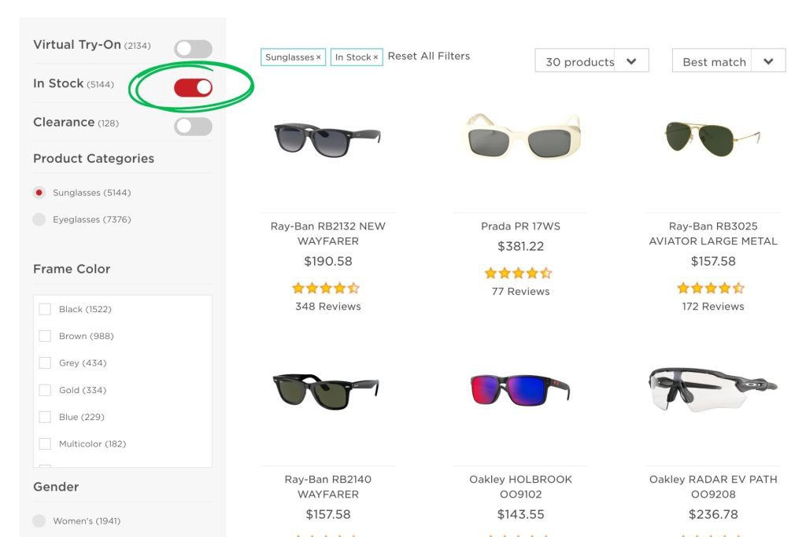Enable the Virtual Try-On toggle
This screenshot has height=537, width=806.
[x=193, y=48]
